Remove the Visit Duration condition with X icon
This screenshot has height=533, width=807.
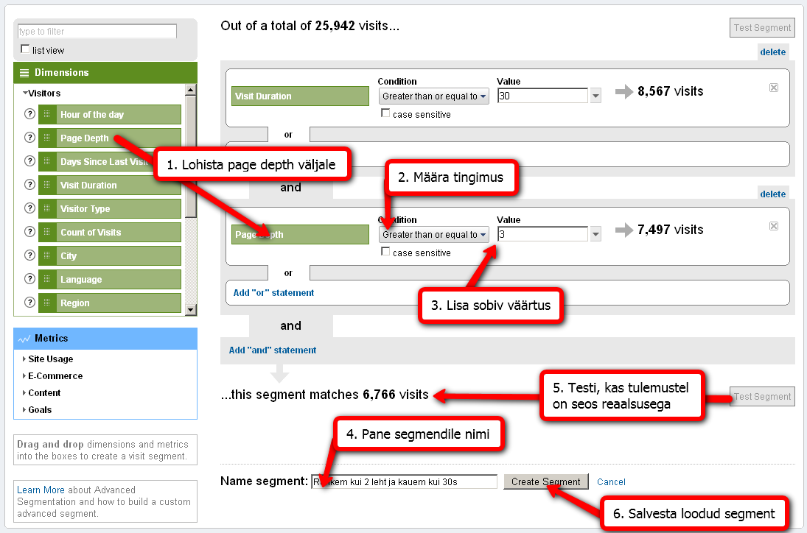pyautogui.click(x=773, y=88)
